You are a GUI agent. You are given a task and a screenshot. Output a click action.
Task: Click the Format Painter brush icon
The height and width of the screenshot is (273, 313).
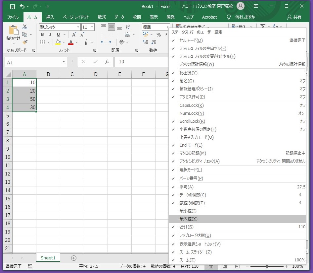tap(25, 42)
